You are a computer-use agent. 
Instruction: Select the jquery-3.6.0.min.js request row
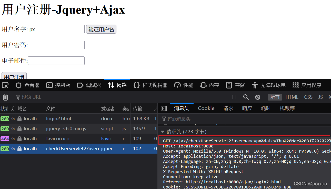79,129
